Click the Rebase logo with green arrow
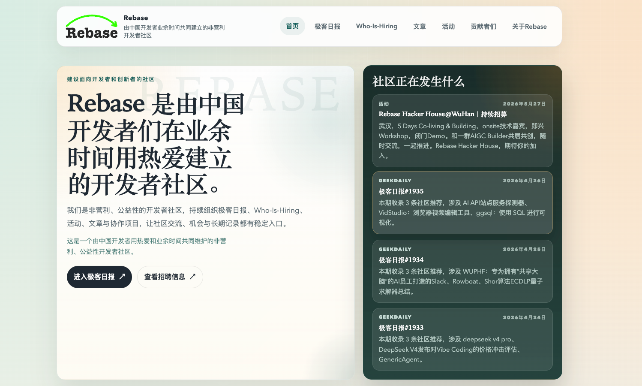 pos(92,27)
